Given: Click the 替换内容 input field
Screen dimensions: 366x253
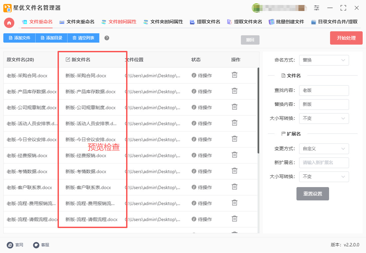Looking at the screenshot, I should (324, 105).
